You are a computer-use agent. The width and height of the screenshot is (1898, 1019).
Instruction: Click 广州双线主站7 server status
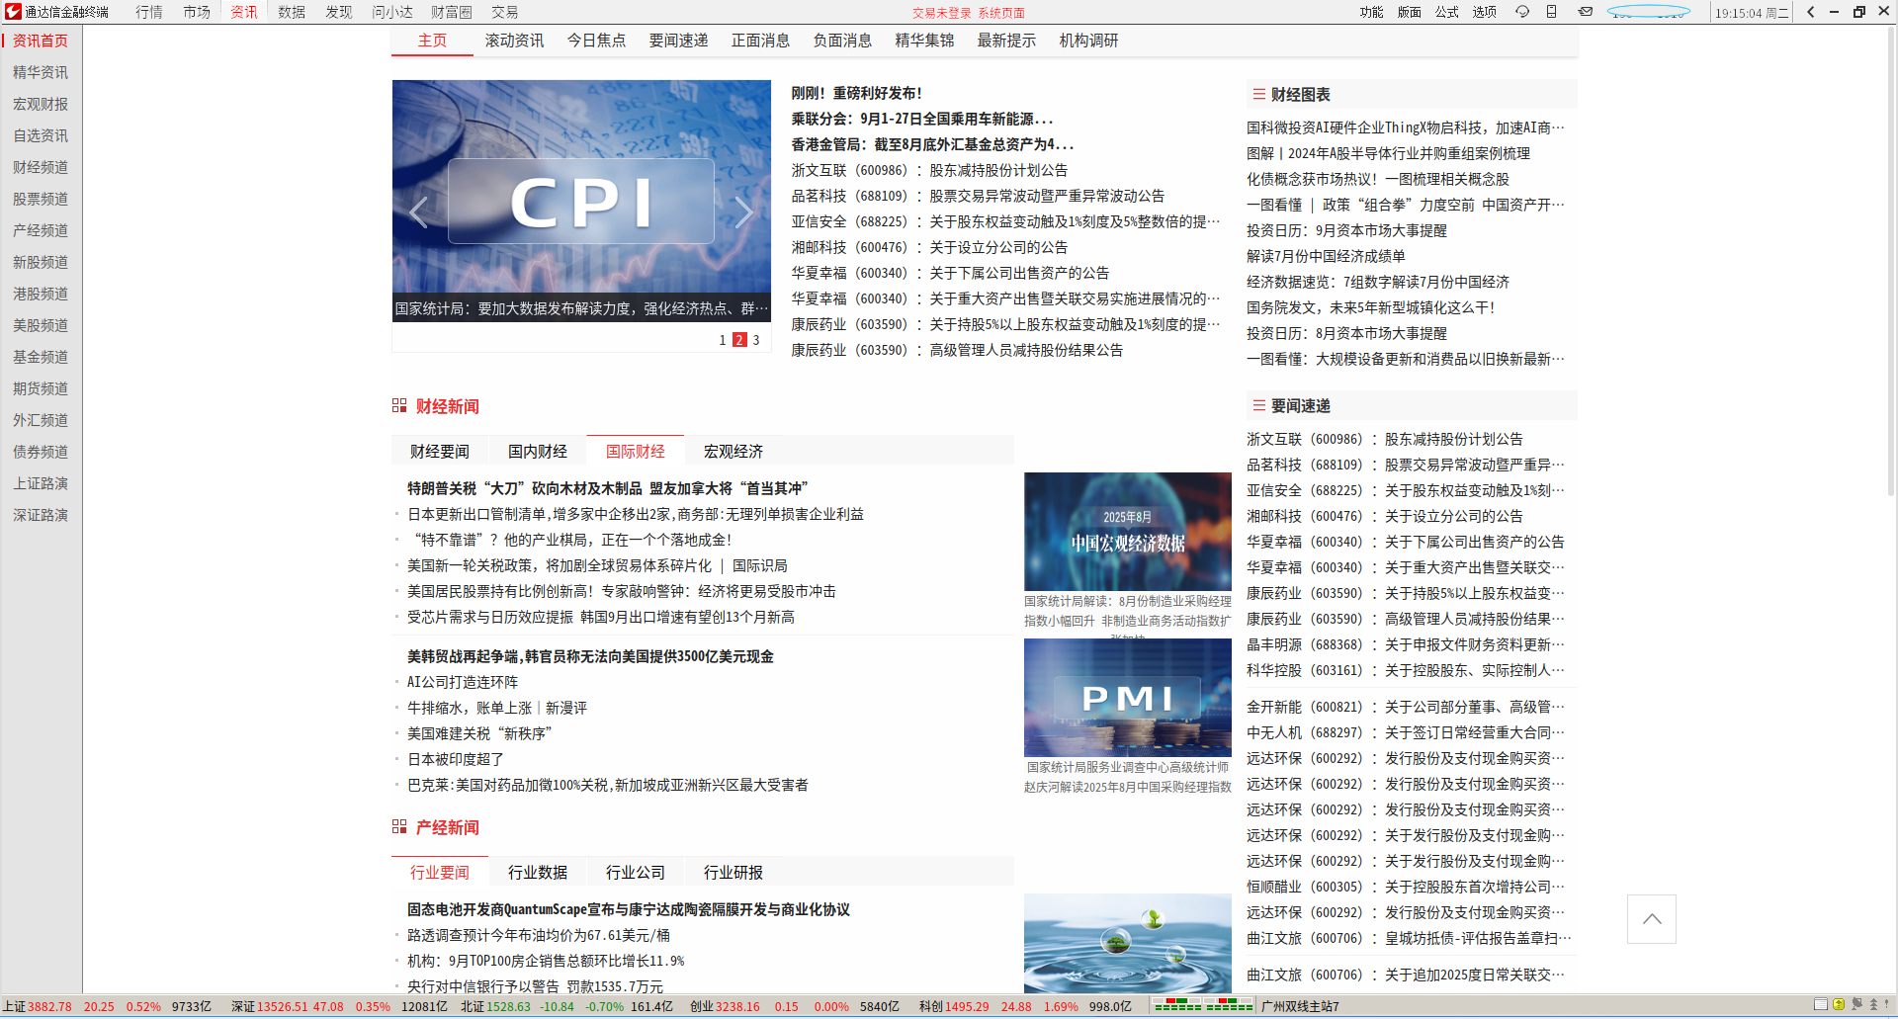tap(1300, 1006)
